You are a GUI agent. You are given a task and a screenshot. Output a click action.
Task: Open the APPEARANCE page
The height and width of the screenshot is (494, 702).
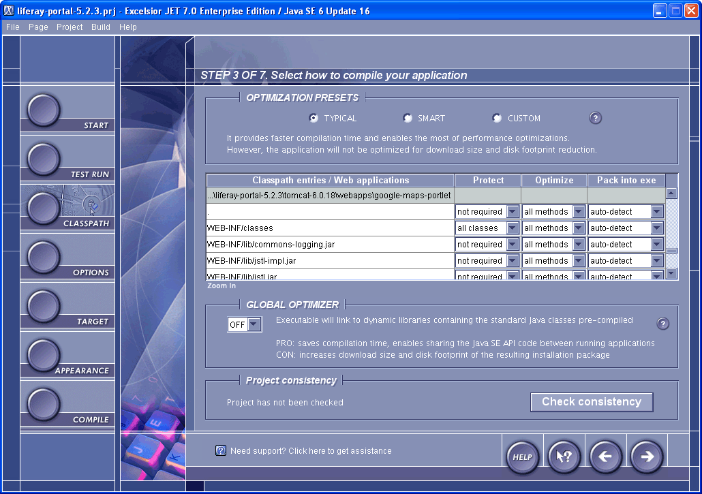(44, 356)
